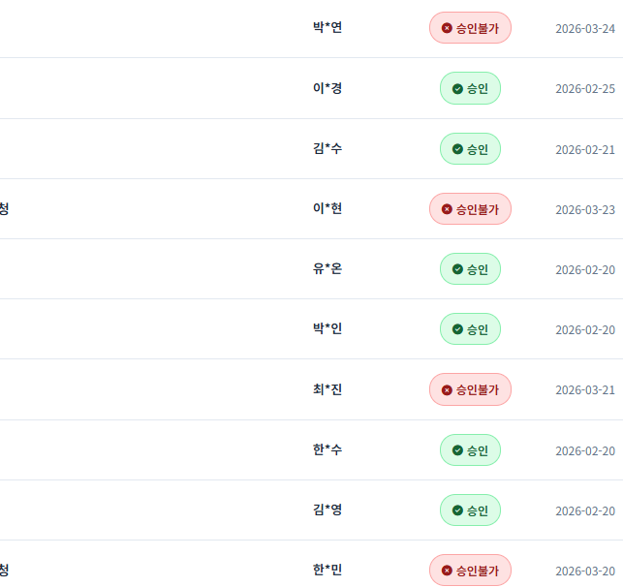Click the green check icon in 한*수 row
The height and width of the screenshot is (587, 623).
point(457,450)
